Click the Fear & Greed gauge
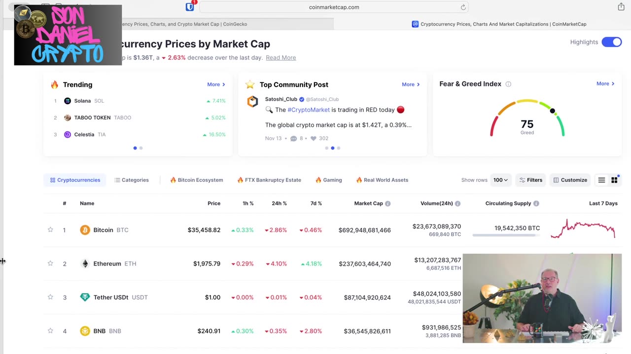Screen dimensions: 631x354 [x=527, y=118]
